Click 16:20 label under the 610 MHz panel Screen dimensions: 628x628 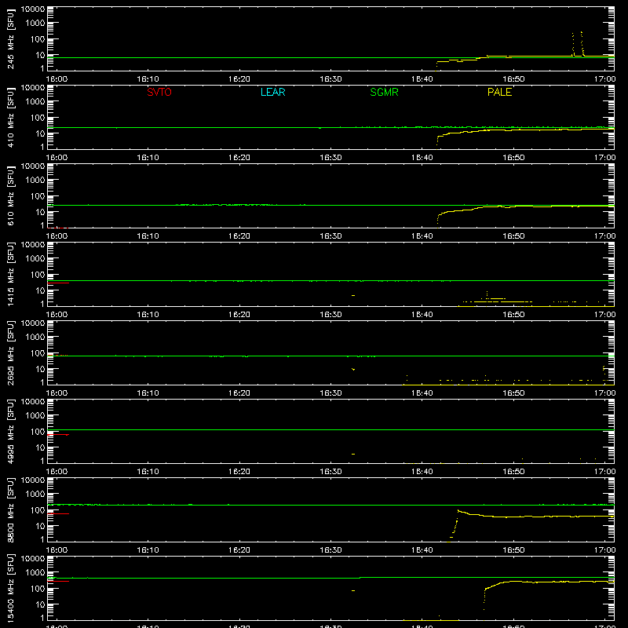point(239,236)
